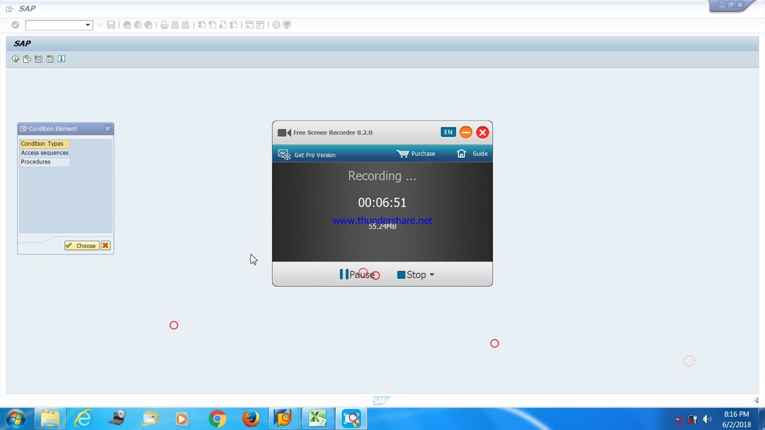765x430 pixels.
Task: Click the volume speaker icon in system tray
Action: pos(707,419)
